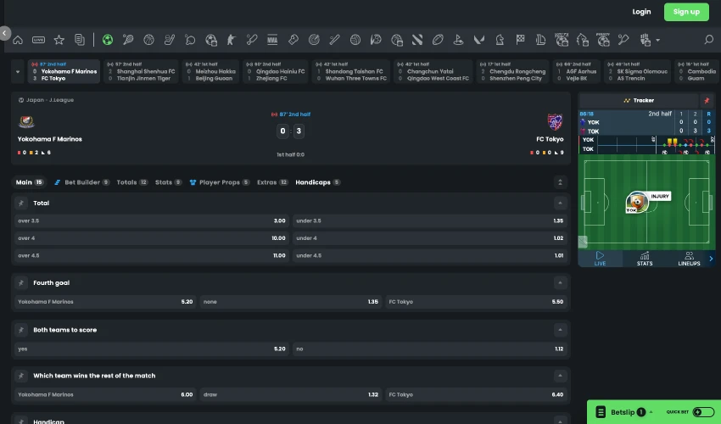The image size is (721, 424).
Task: Pin the Both teams to score market
Action: click(x=20, y=330)
